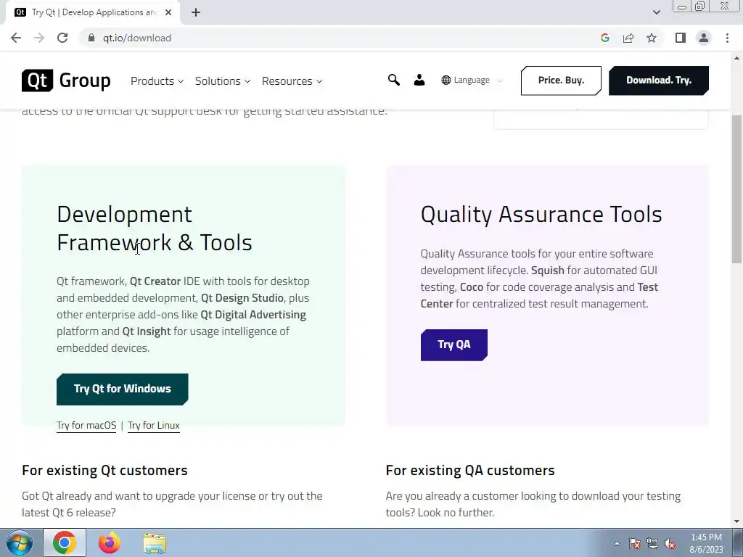Viewport: 743px width, 557px height.
Task: Click the network tray icon
Action: 652,543
